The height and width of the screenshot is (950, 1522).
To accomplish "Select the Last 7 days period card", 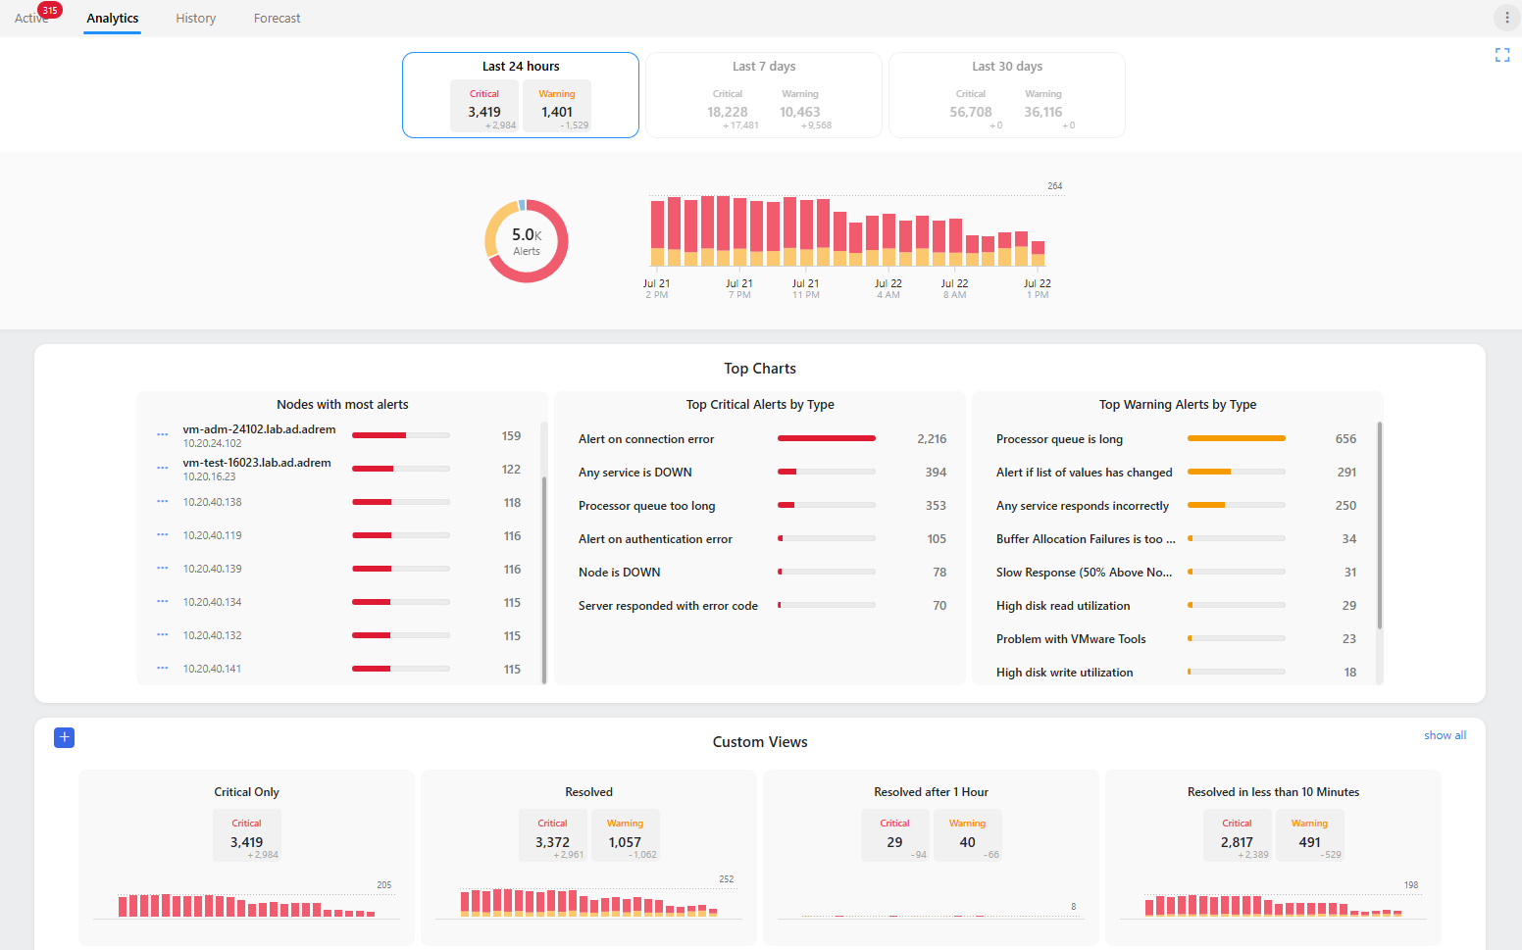I will [764, 95].
